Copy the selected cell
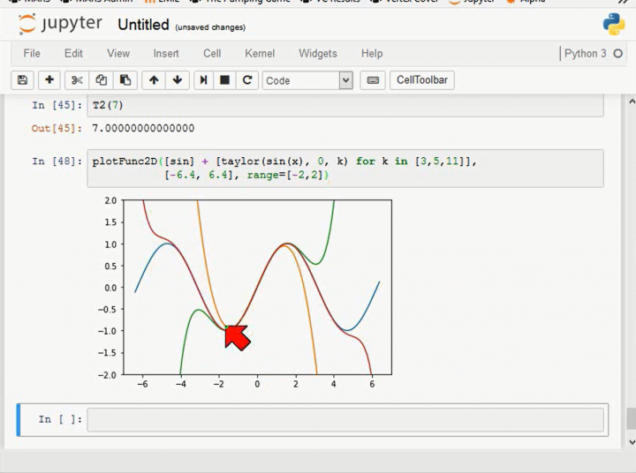 101,80
